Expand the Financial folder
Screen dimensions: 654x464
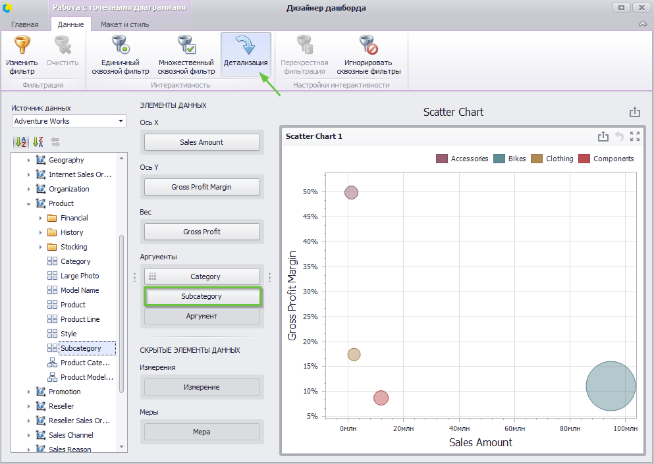click(40, 218)
